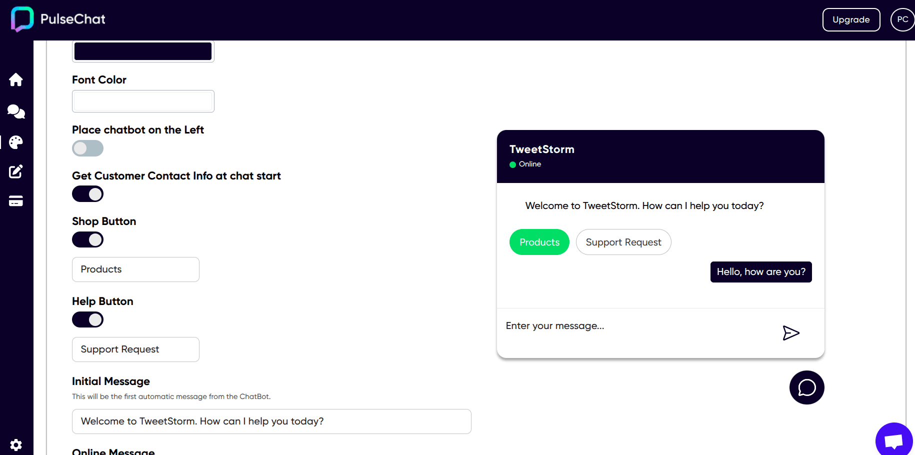
Task: Open the billing card icon in the sidebar
Action: pos(16,201)
